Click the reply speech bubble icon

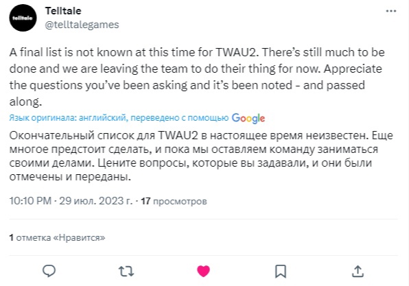coord(49,271)
